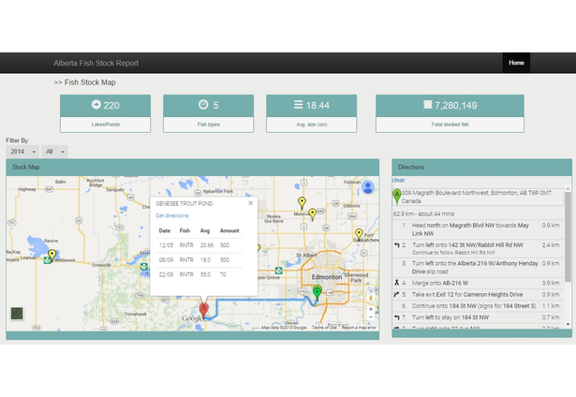576x397 pixels.
Task: Click the Fish Stock Map breadcrumb
Action: point(90,82)
